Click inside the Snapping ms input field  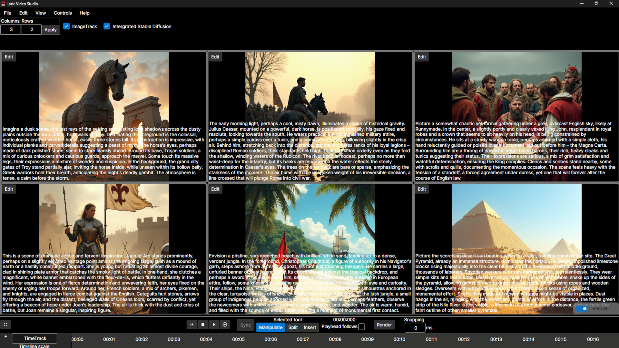point(415,328)
